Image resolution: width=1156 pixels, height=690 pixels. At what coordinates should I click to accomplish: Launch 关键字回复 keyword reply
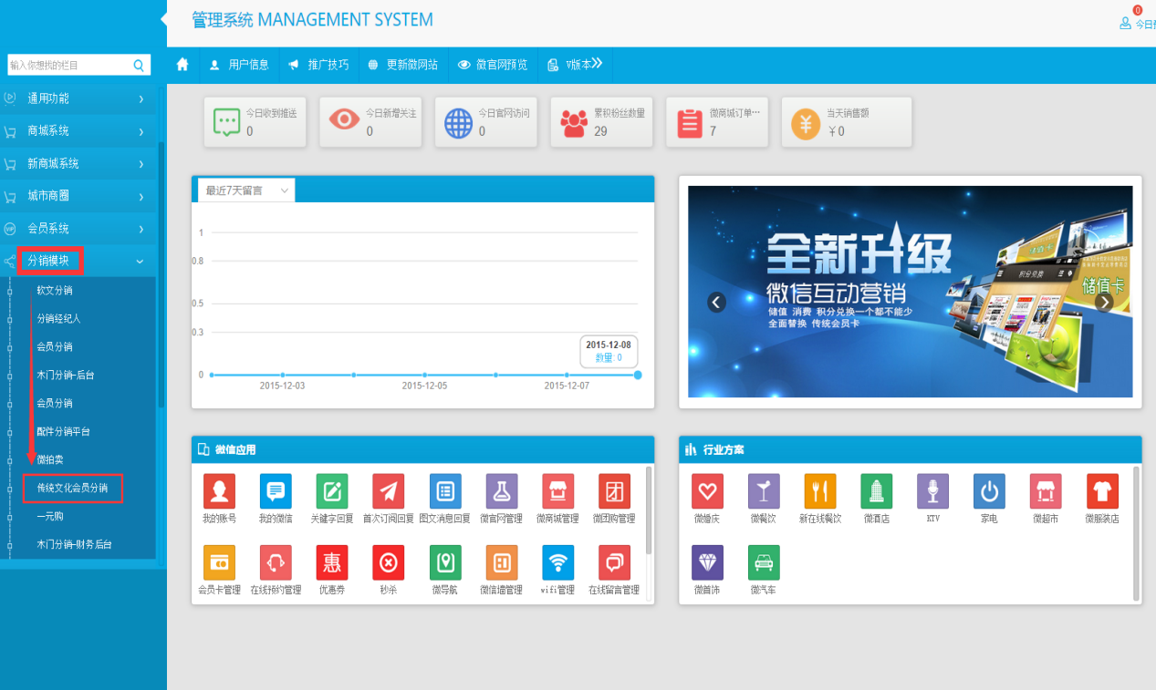click(x=331, y=491)
